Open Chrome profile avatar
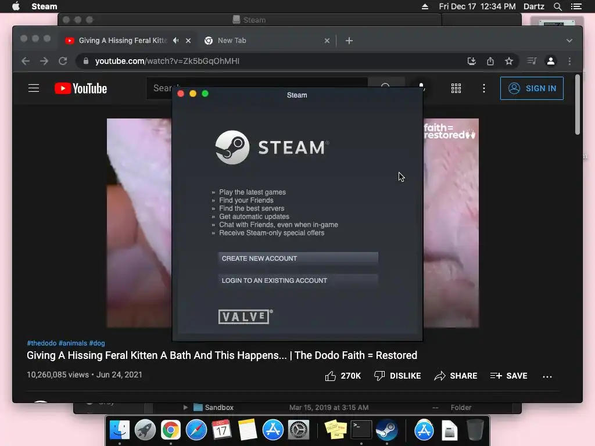 [x=551, y=61]
